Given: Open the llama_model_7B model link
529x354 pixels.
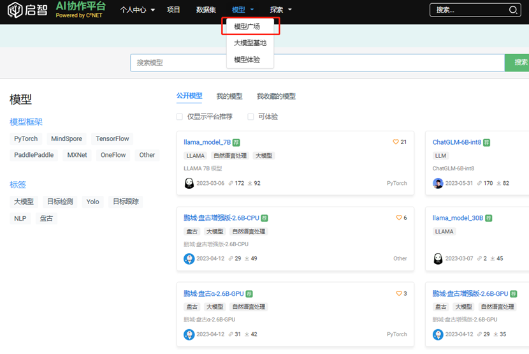Looking at the screenshot, I should (207, 142).
